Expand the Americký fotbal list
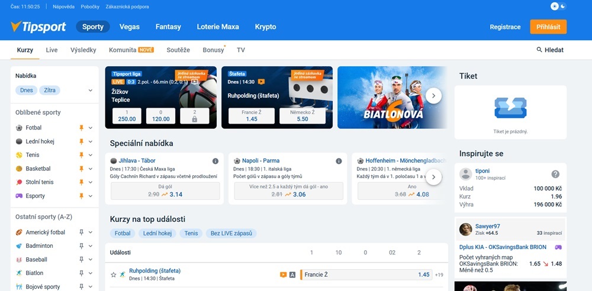Screen dimensions: 592x291 90,232
